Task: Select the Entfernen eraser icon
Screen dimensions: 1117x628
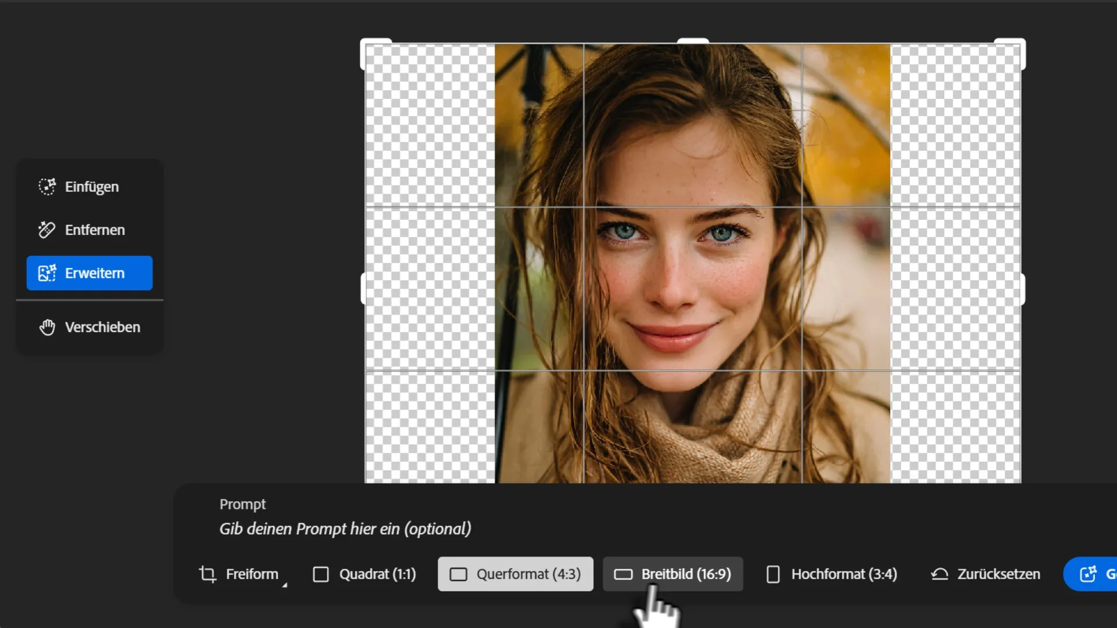Action: tap(47, 230)
